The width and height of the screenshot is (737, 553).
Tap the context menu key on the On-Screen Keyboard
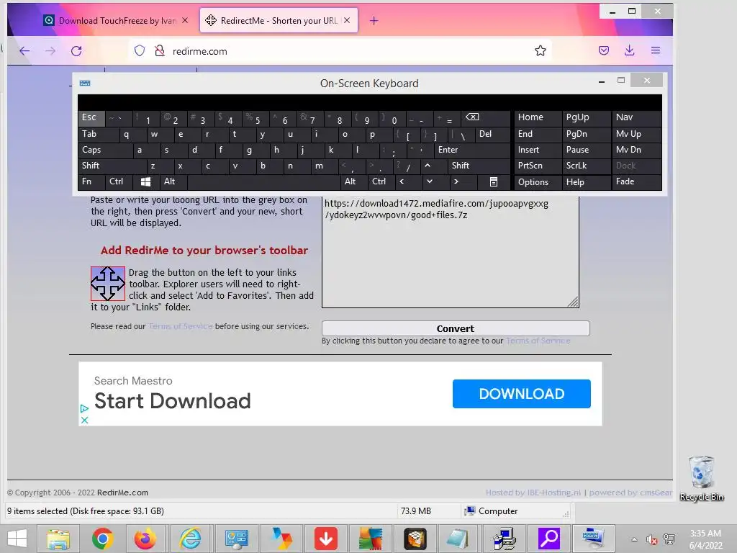494,181
